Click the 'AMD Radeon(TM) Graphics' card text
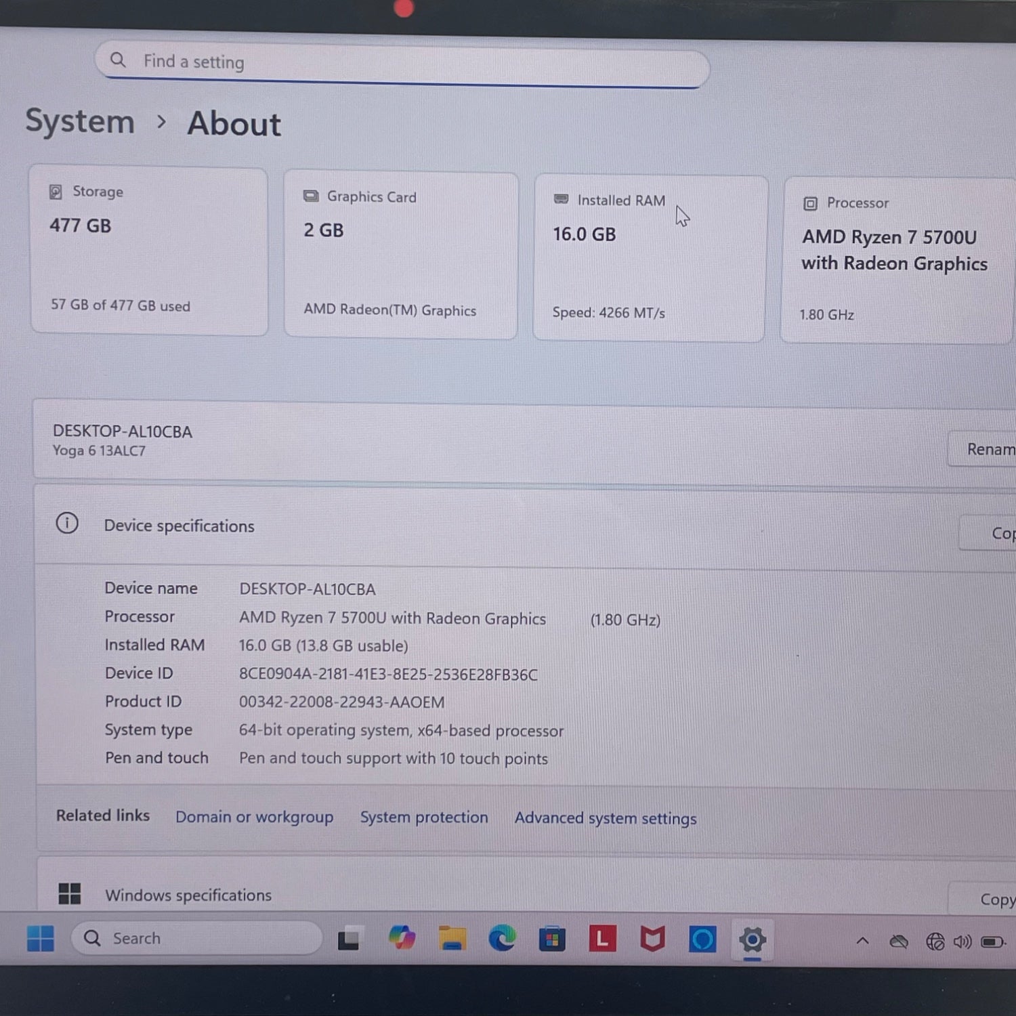This screenshot has height=1016, width=1016. click(x=390, y=310)
